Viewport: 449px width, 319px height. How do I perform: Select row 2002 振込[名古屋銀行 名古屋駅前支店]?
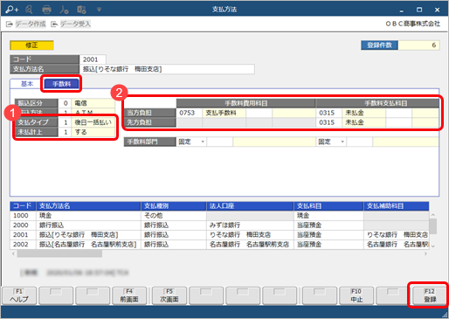[x=219, y=245]
